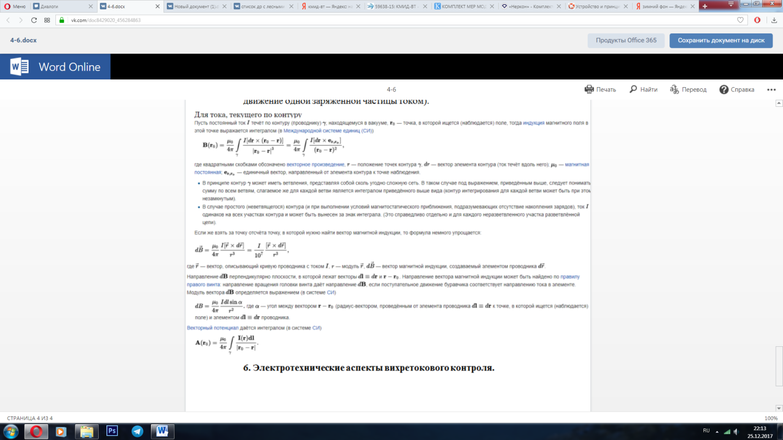Image resolution: width=783 pixels, height=440 pixels.
Task: Follow the Международной системе единиц (СИ) link
Action: click(x=328, y=131)
